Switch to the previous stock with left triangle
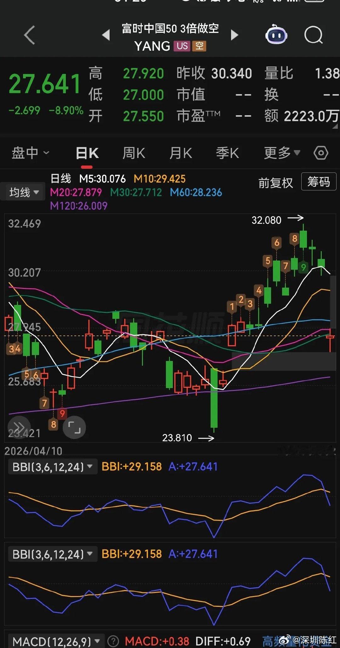340x648 pixels. (106, 35)
